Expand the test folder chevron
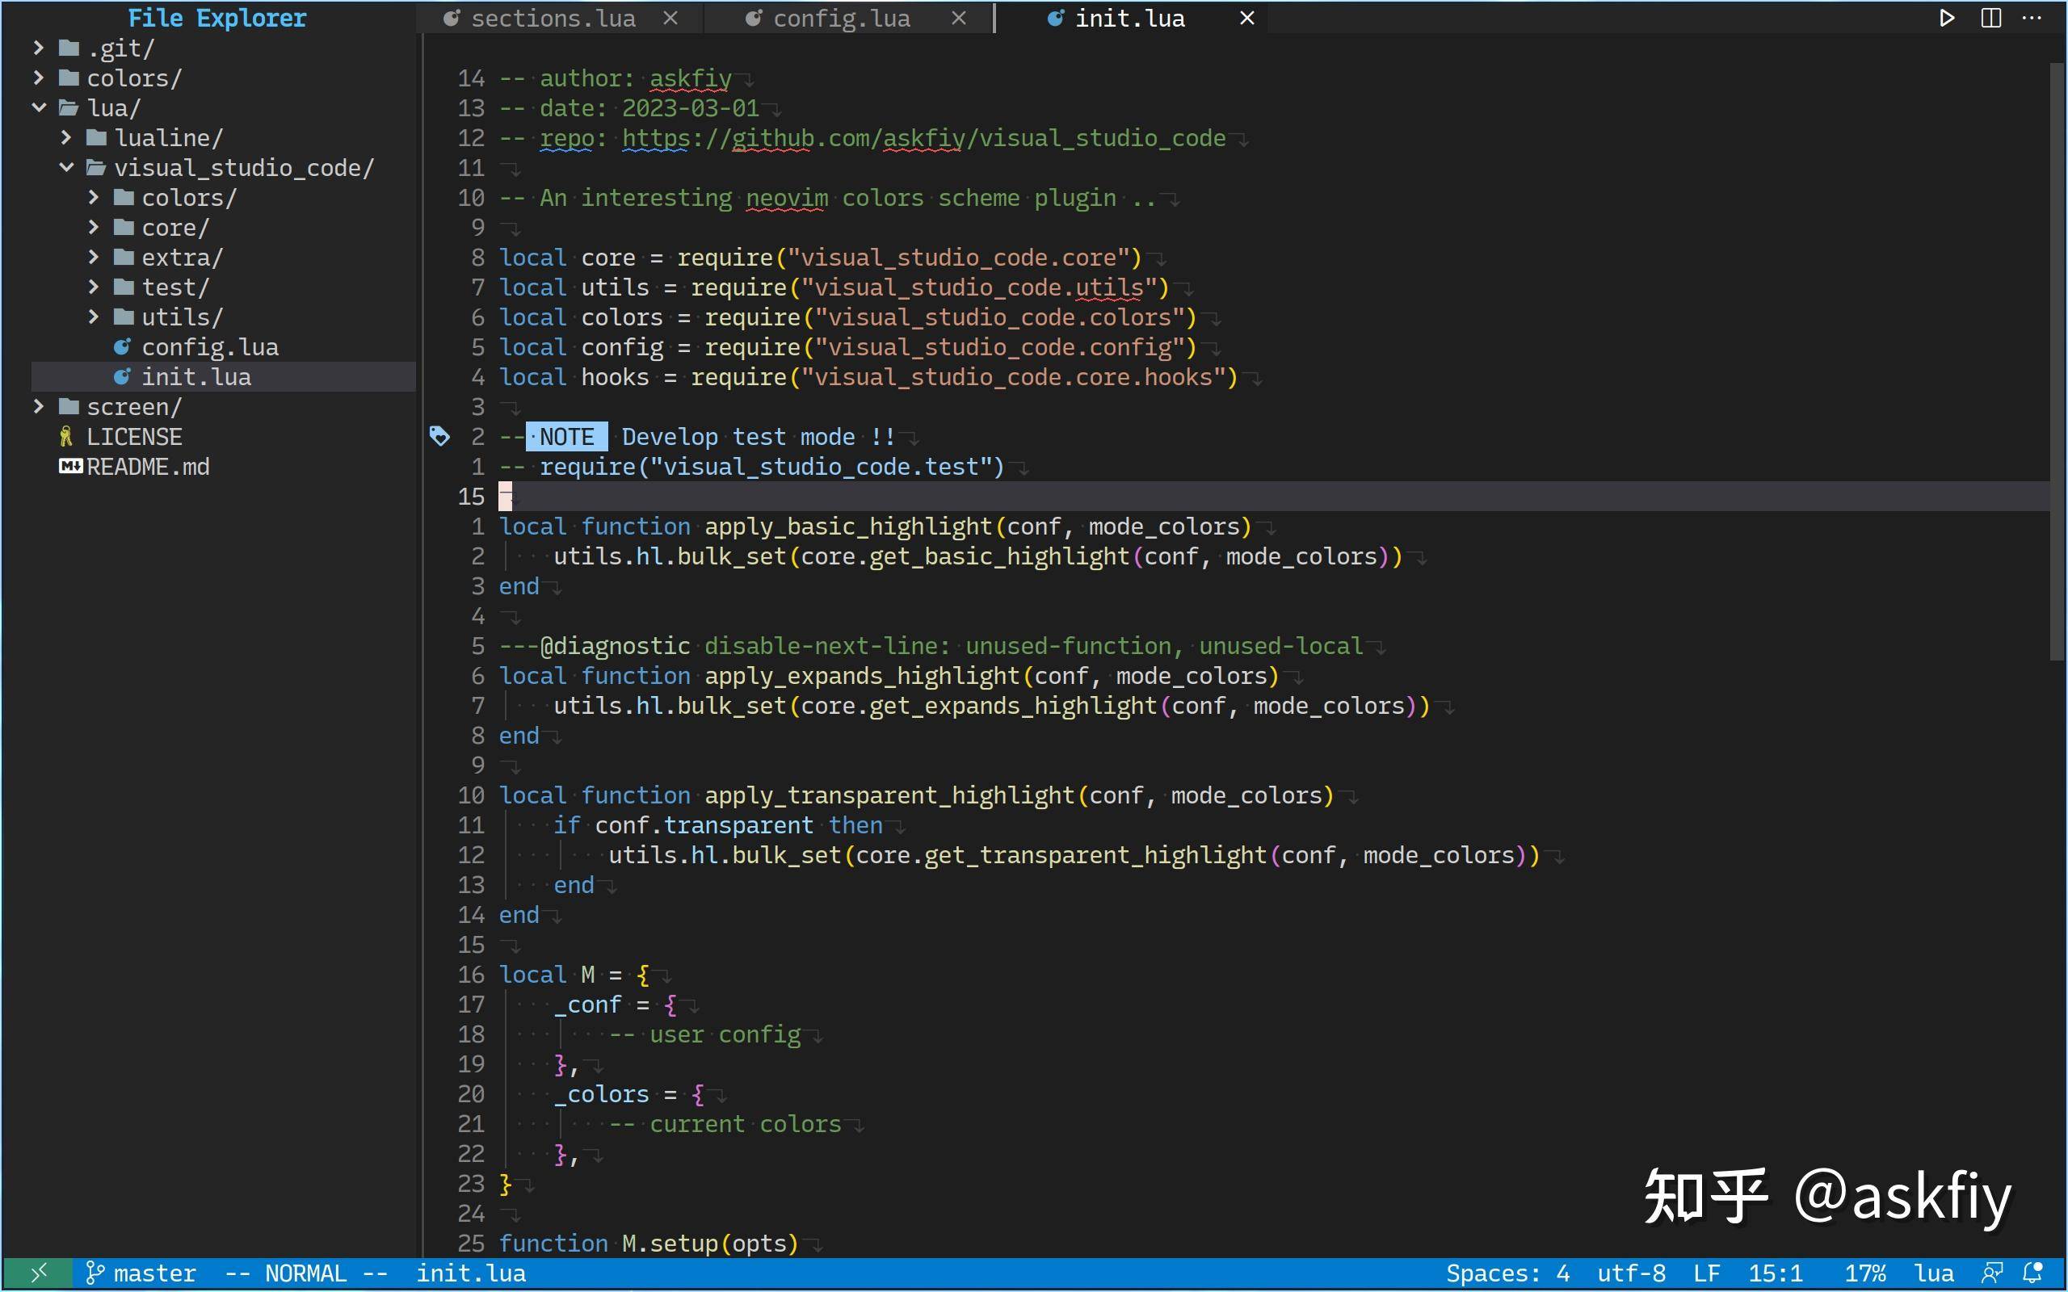Viewport: 2068px width, 1292px height. pos(94,287)
